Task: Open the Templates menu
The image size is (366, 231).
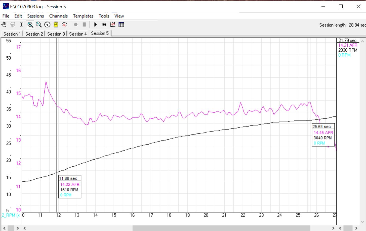Action: coord(83,16)
